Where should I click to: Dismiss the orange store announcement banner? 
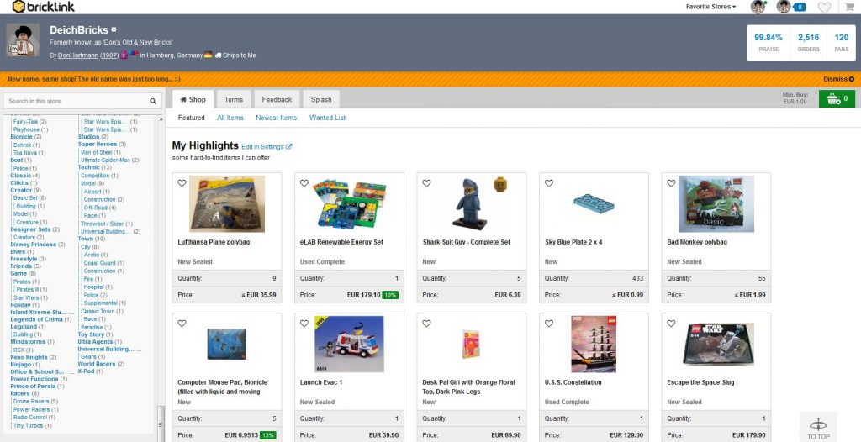pos(838,79)
